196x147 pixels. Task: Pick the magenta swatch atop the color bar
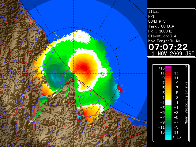(168, 67)
